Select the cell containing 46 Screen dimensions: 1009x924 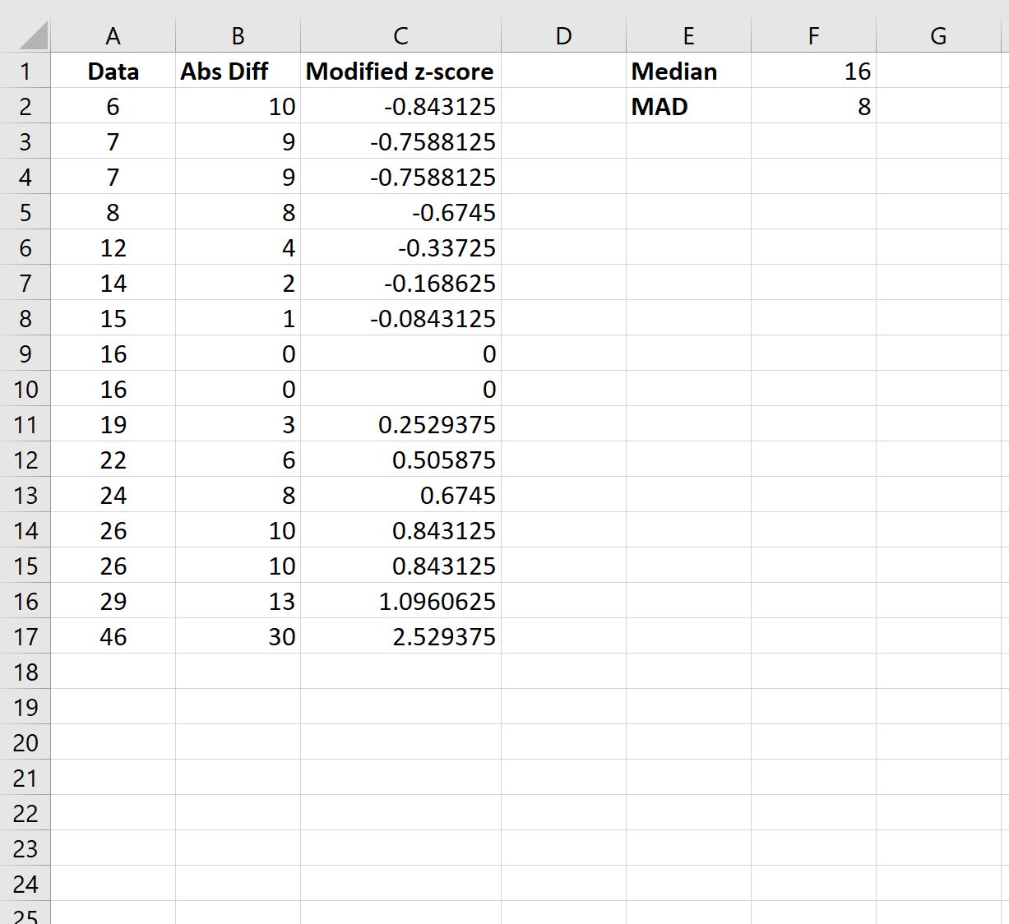point(113,636)
